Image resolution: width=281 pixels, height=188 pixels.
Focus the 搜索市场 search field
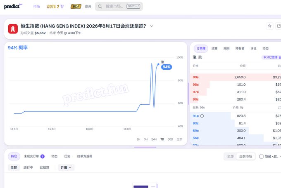(x=119, y=7)
